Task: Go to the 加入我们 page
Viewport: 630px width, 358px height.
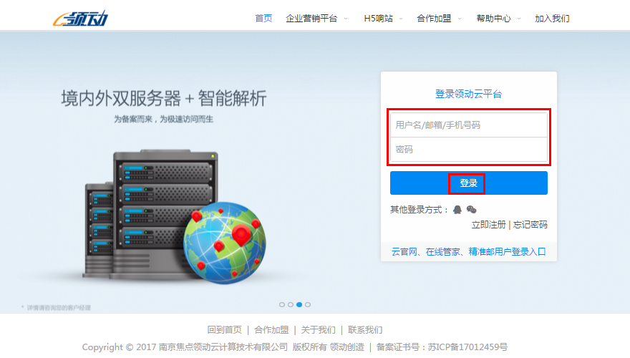Action: coord(552,19)
